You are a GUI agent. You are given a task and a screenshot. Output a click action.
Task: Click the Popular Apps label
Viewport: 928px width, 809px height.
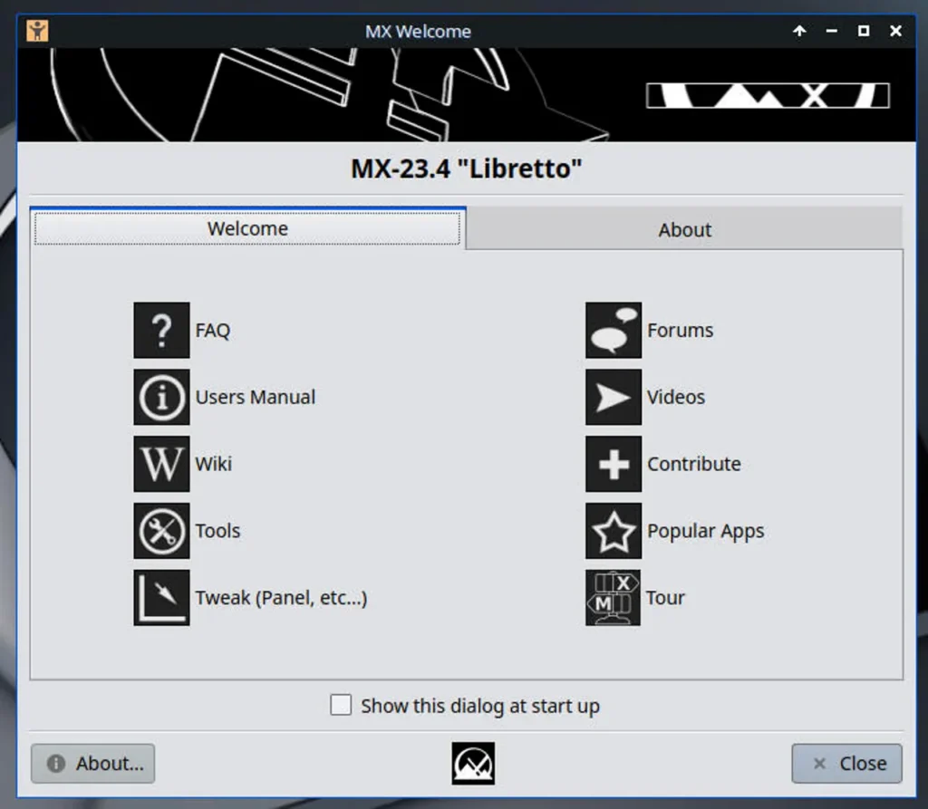coord(705,531)
